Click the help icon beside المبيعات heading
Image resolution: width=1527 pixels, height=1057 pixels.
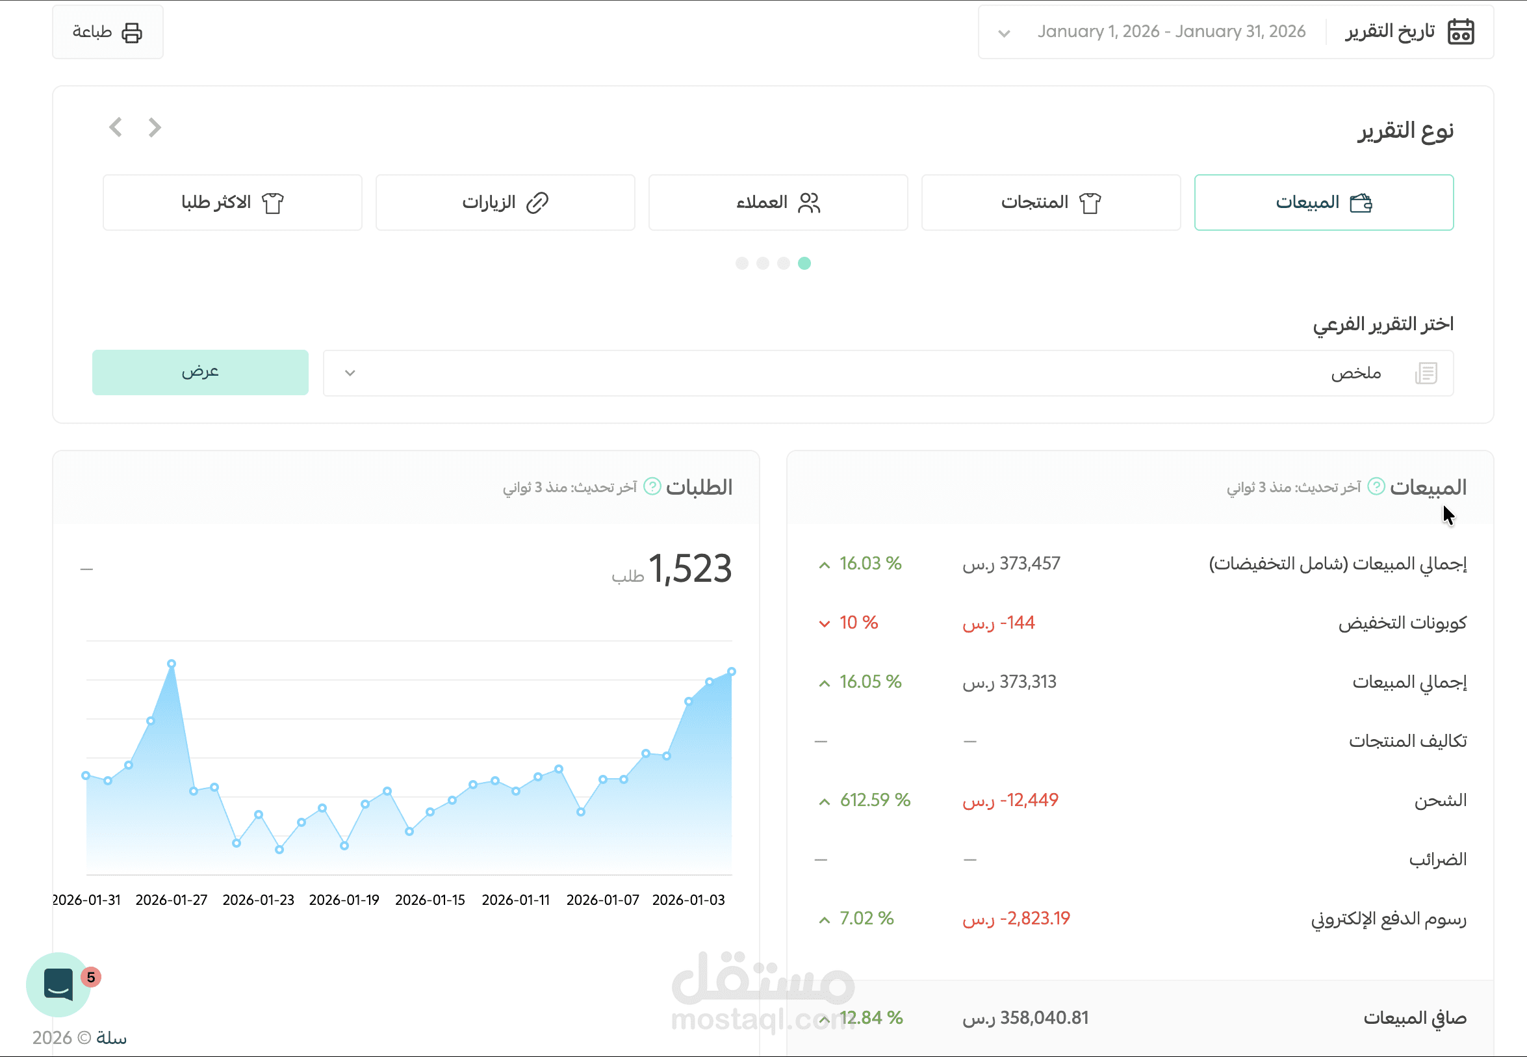tap(1376, 487)
